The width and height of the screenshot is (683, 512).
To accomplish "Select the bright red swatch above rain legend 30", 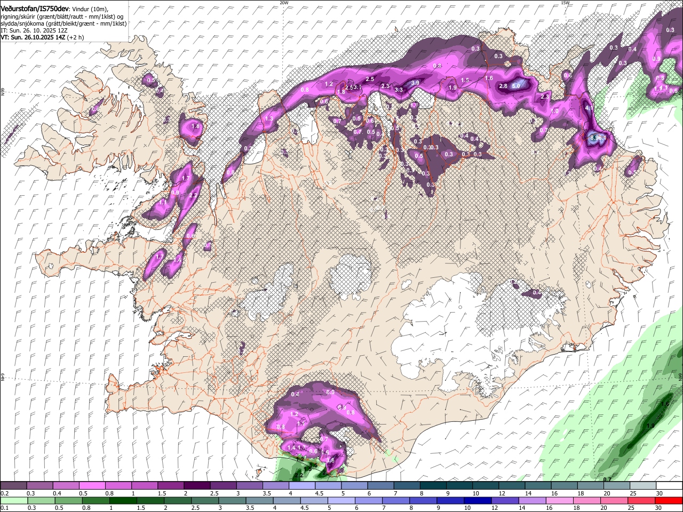I will tap(669, 501).
